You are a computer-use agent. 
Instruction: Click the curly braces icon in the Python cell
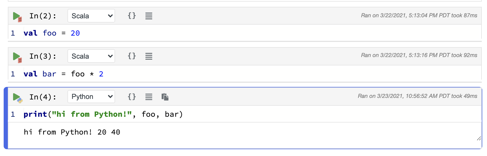click(132, 97)
